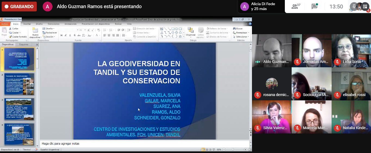Toggle text shadow S button

pyautogui.click(x=74, y=35)
